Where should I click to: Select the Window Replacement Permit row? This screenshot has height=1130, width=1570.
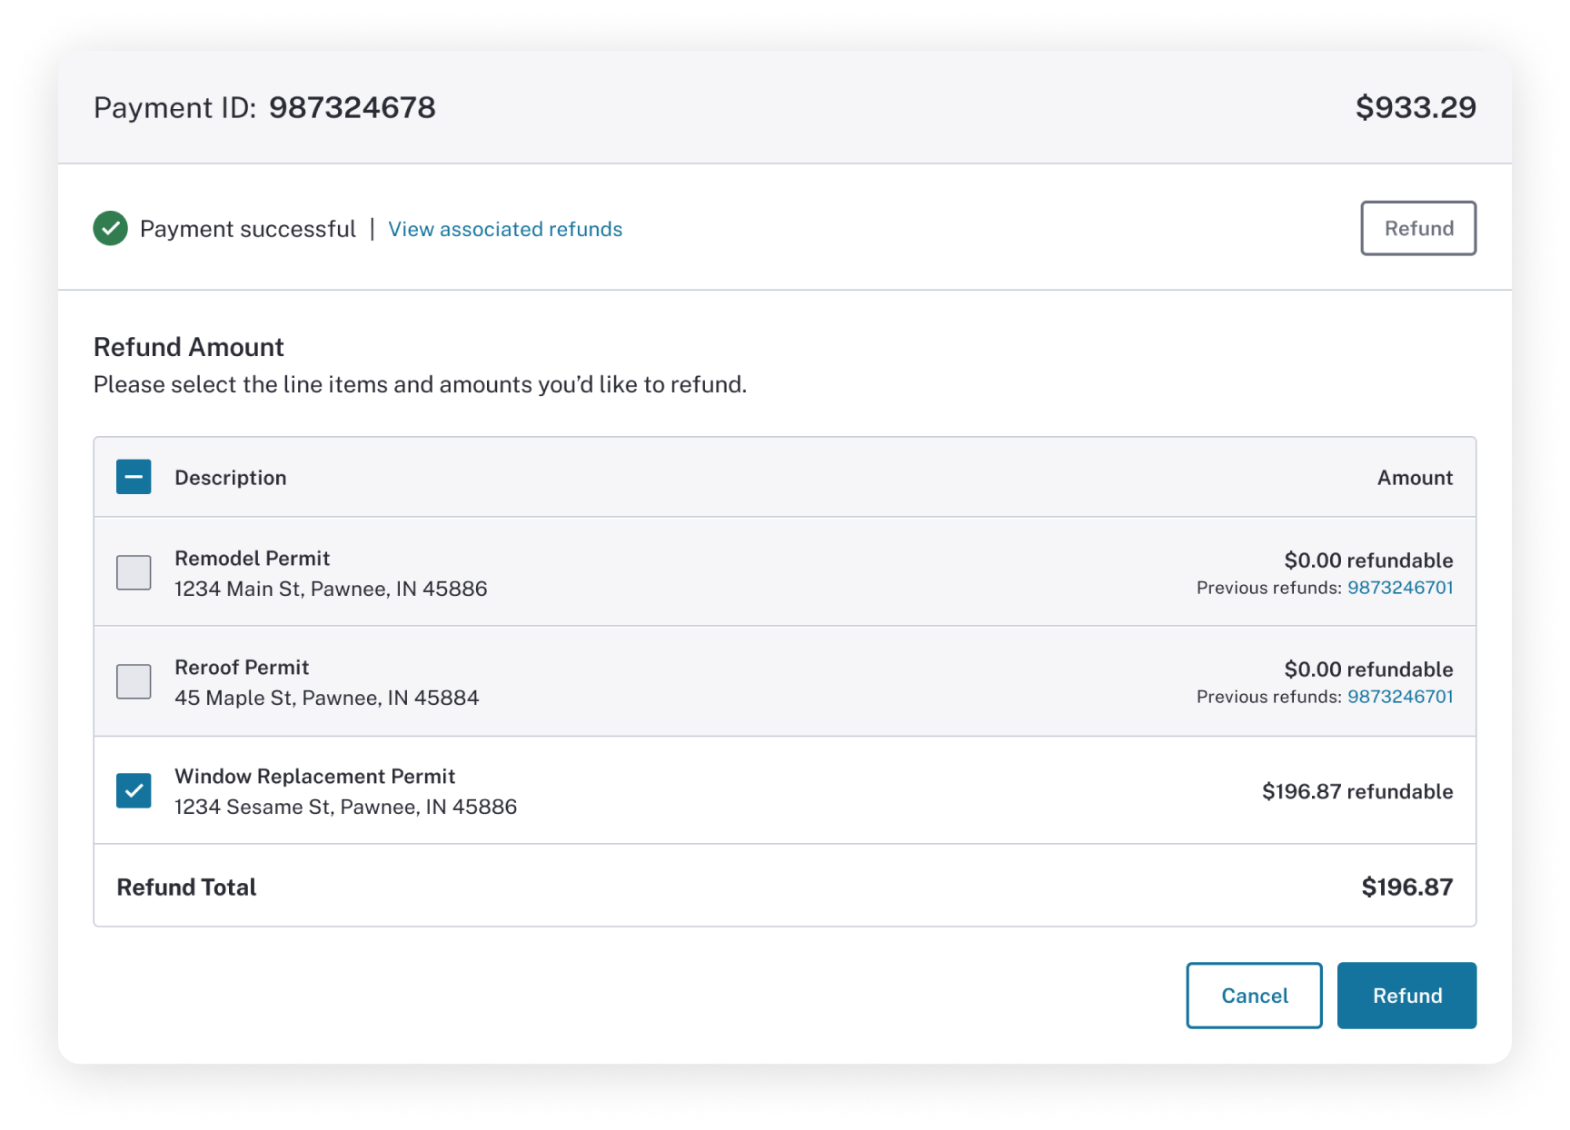click(x=636, y=790)
